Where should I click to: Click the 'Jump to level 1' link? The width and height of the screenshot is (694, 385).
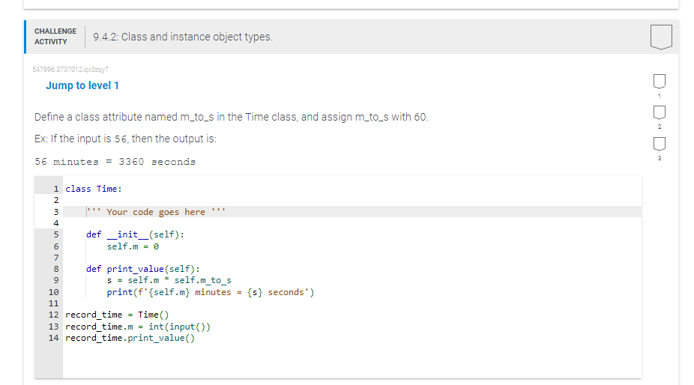[82, 85]
